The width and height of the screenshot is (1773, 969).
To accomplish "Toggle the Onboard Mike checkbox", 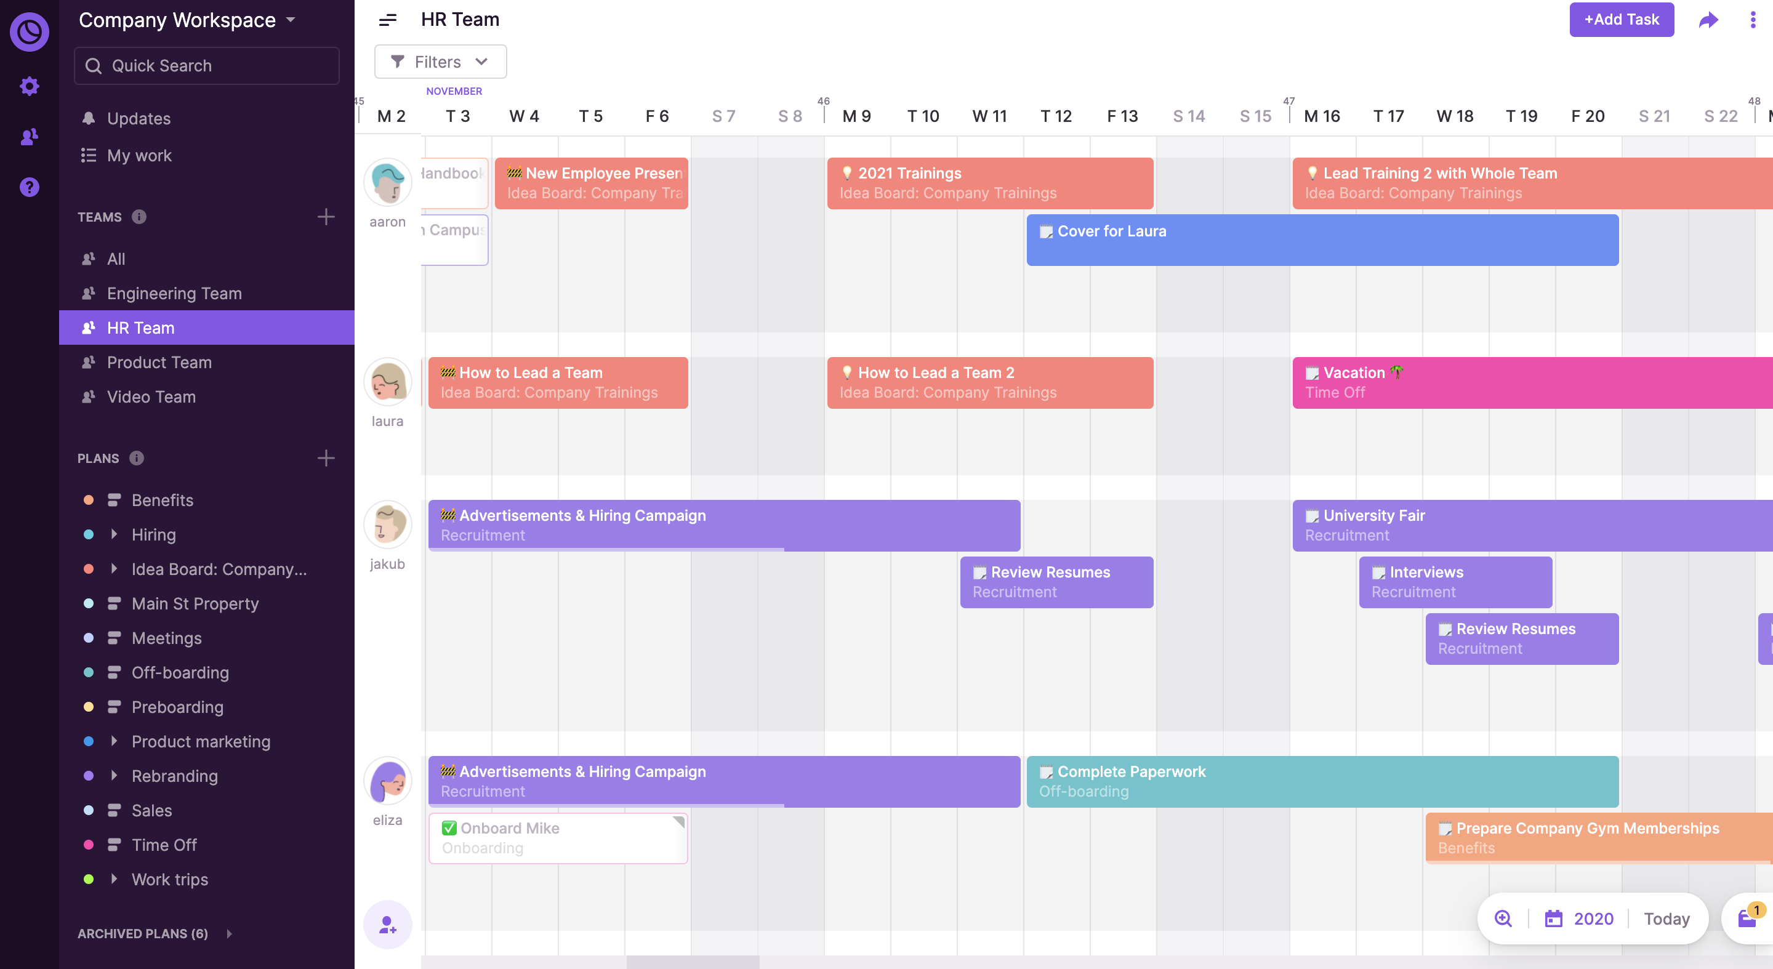I will 450,828.
